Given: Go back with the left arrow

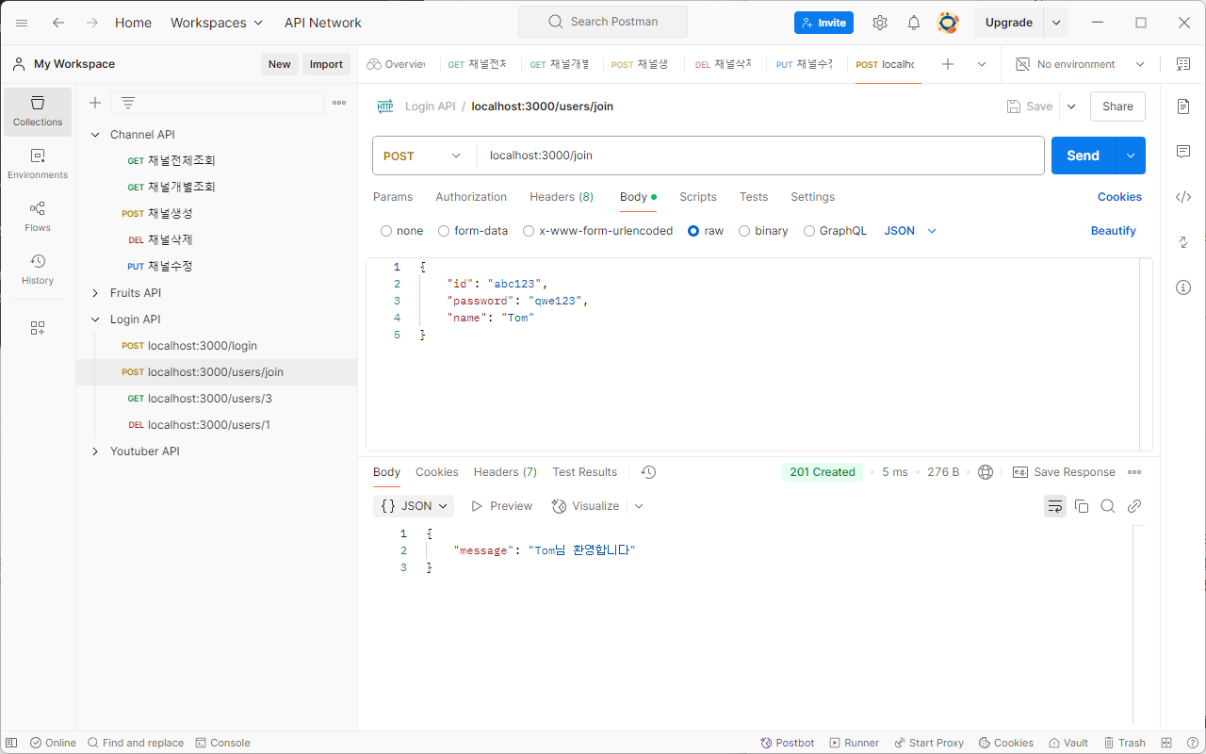Looking at the screenshot, I should pos(58,23).
